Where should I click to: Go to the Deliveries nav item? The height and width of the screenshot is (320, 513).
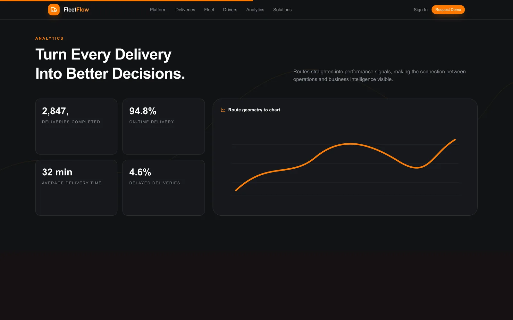[x=185, y=10]
